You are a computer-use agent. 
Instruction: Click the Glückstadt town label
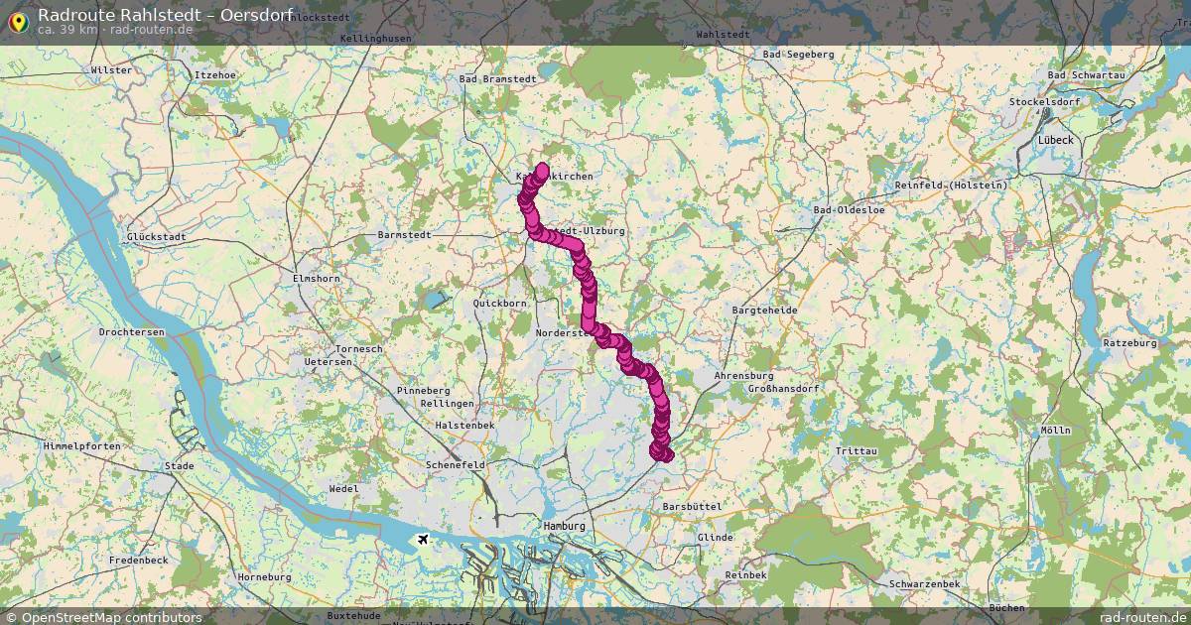pyautogui.click(x=157, y=237)
